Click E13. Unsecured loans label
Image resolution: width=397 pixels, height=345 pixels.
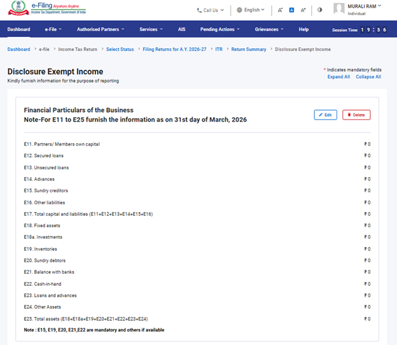click(46, 167)
